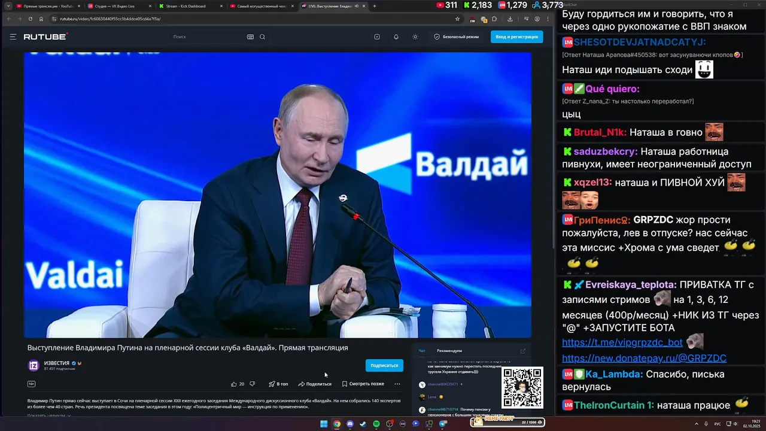Select the Чат tab
766x431 pixels.
[x=422, y=351]
